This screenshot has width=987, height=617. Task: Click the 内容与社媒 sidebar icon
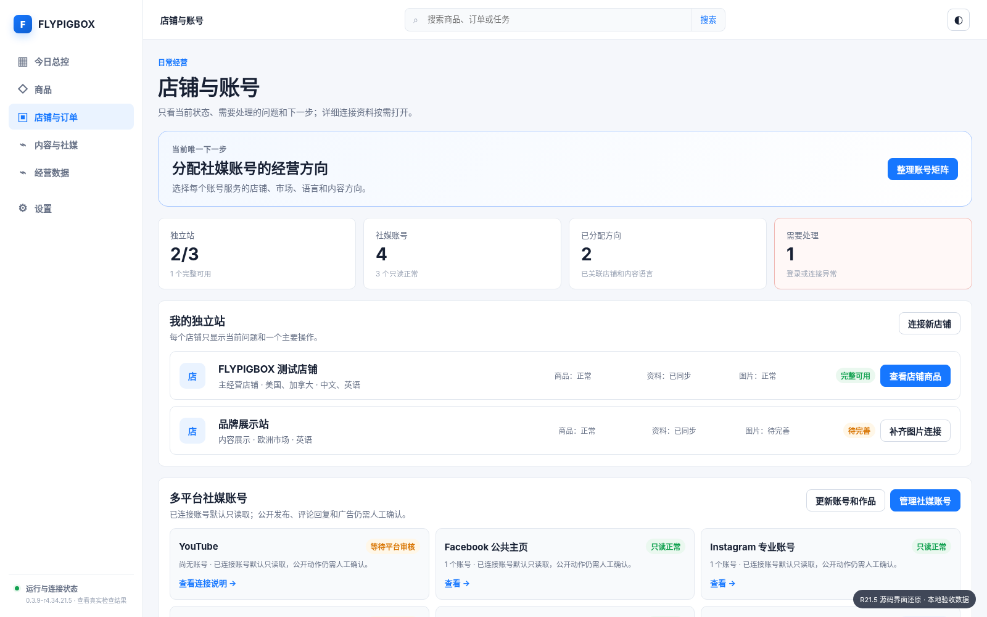click(23, 145)
